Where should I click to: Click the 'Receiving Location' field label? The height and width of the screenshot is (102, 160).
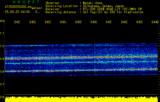pos(62,6)
